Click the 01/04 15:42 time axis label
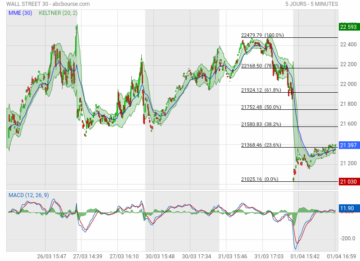The height and width of the screenshot is (261, 360). pos(305,256)
